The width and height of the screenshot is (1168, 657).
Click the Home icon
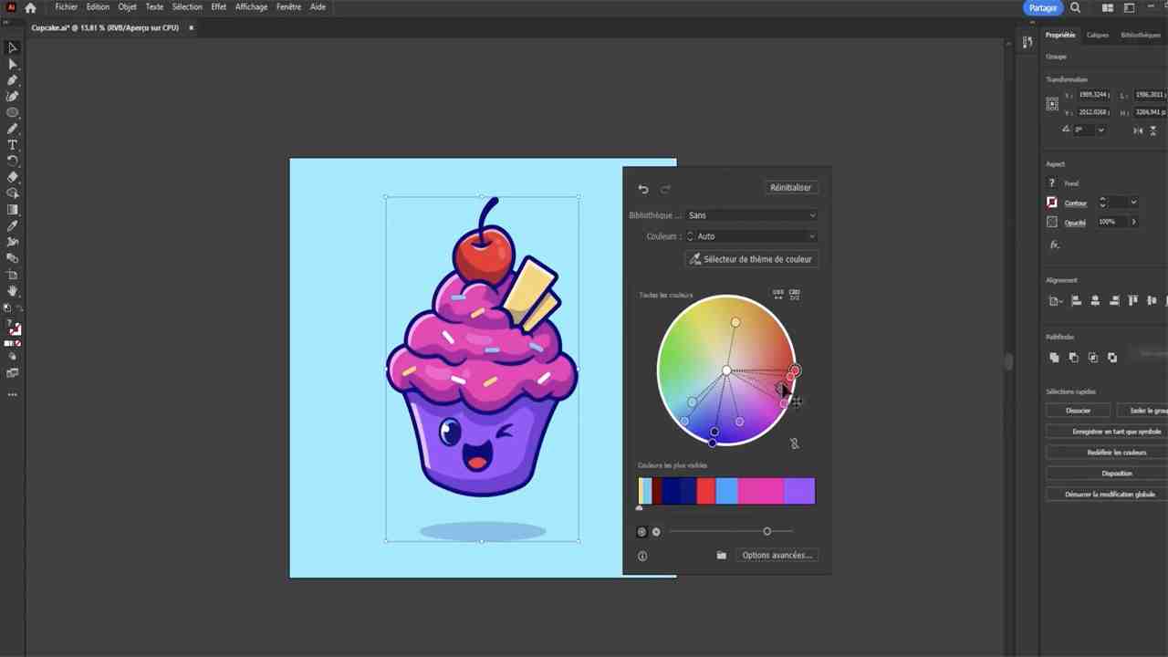[x=30, y=7]
